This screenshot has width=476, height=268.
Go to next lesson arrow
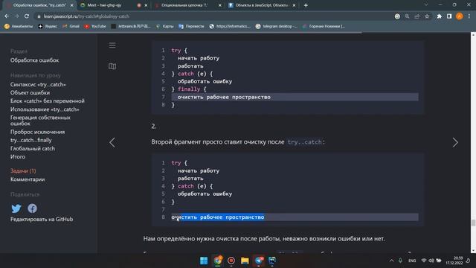[455, 142]
